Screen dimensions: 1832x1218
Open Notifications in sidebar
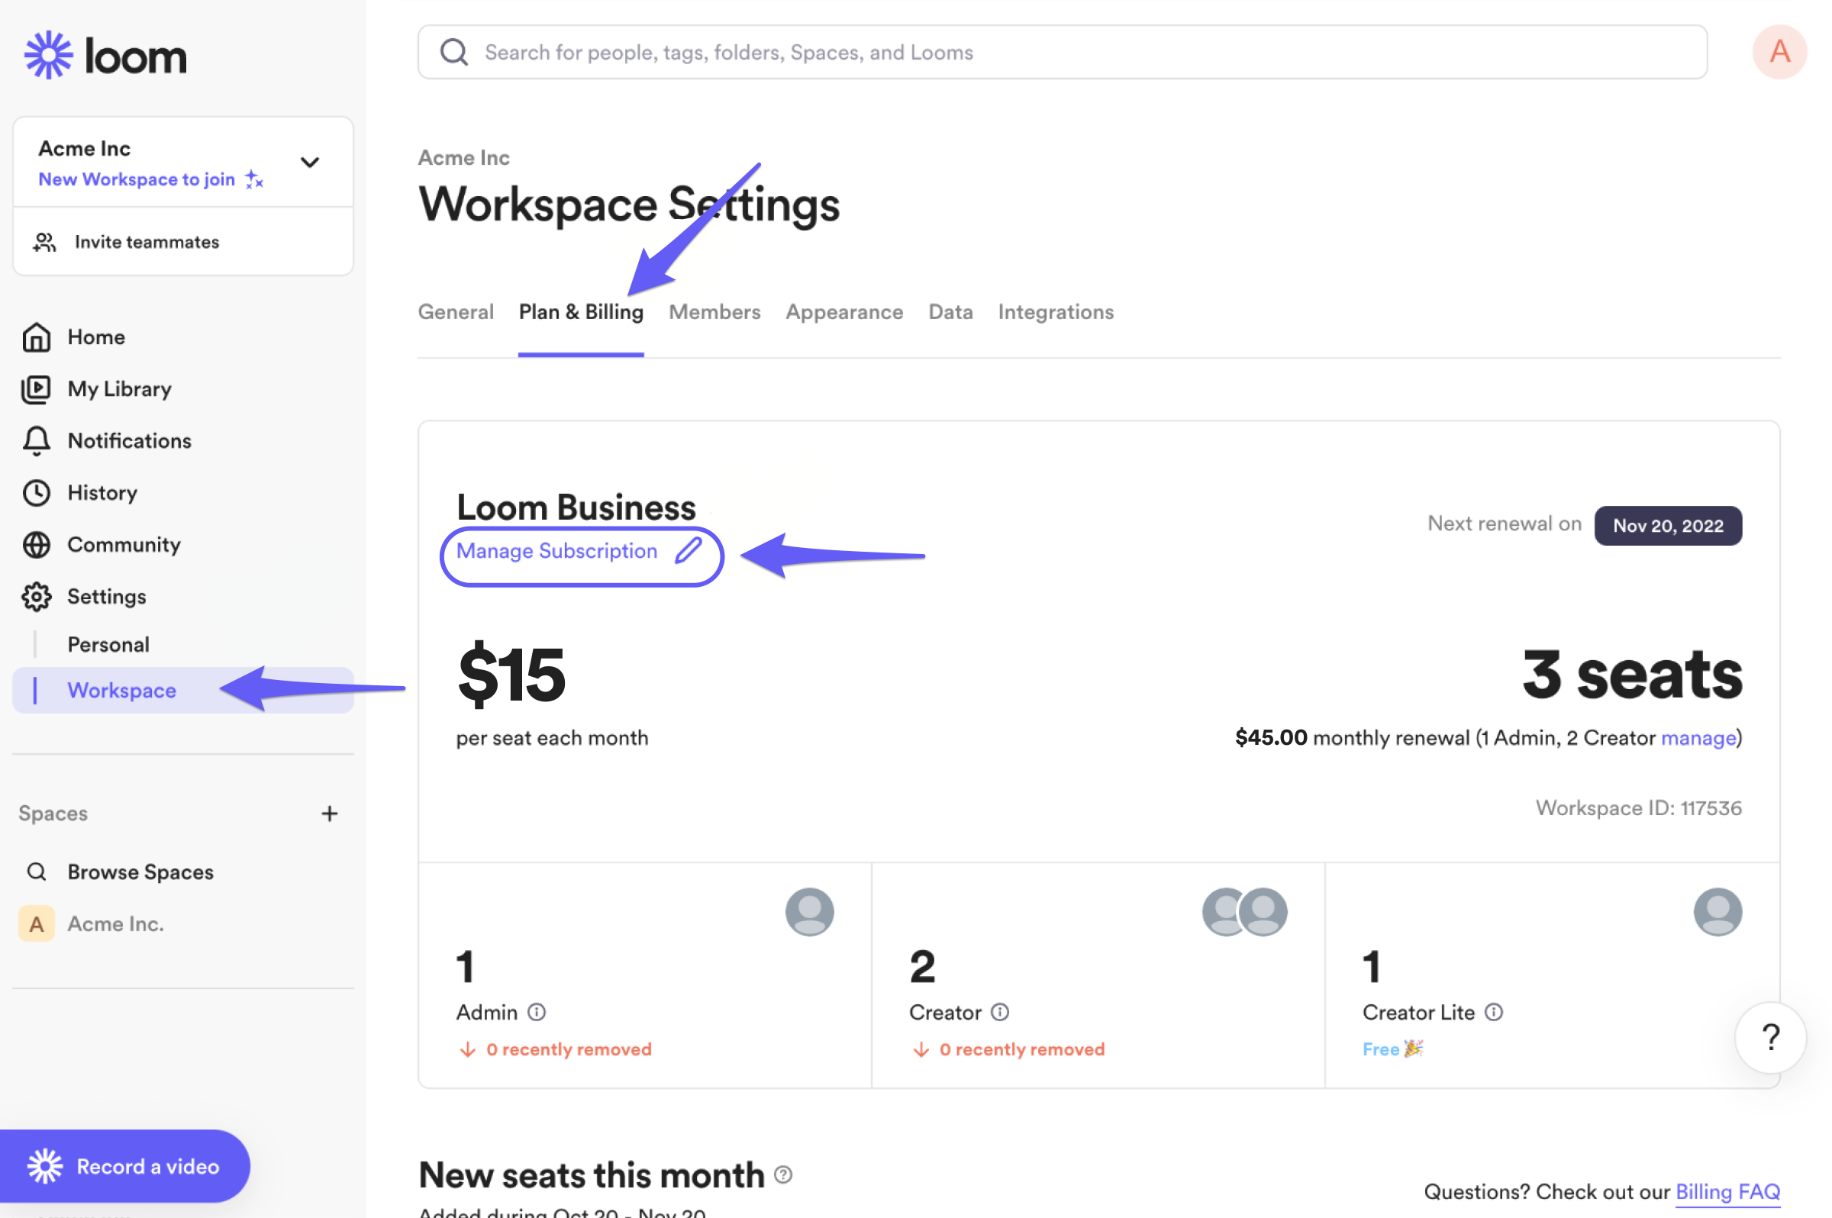point(130,440)
